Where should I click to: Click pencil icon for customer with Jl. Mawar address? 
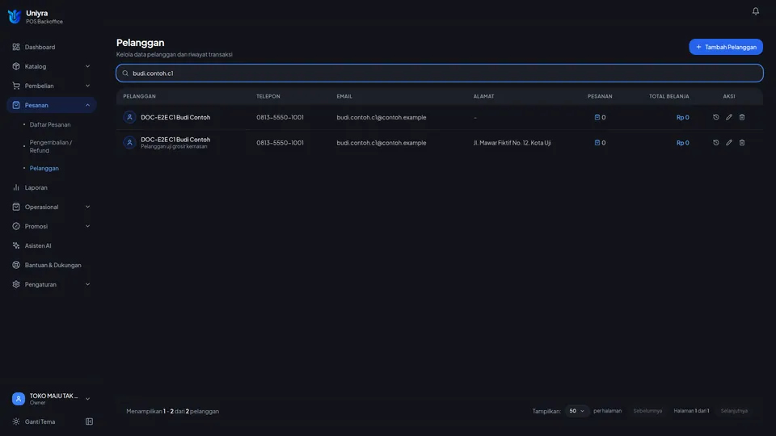728,142
